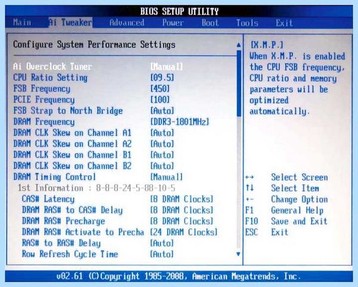The width and height of the screenshot is (358, 287).
Task: Open the Tools tab
Action: coord(247,23)
